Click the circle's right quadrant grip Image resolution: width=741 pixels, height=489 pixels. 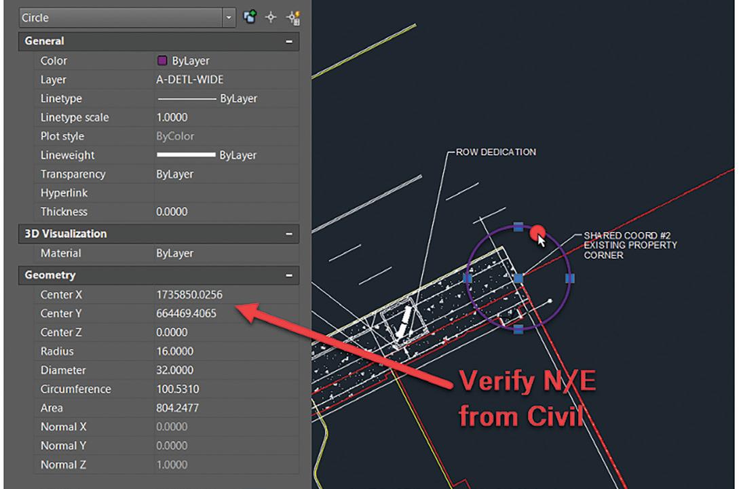pos(570,278)
